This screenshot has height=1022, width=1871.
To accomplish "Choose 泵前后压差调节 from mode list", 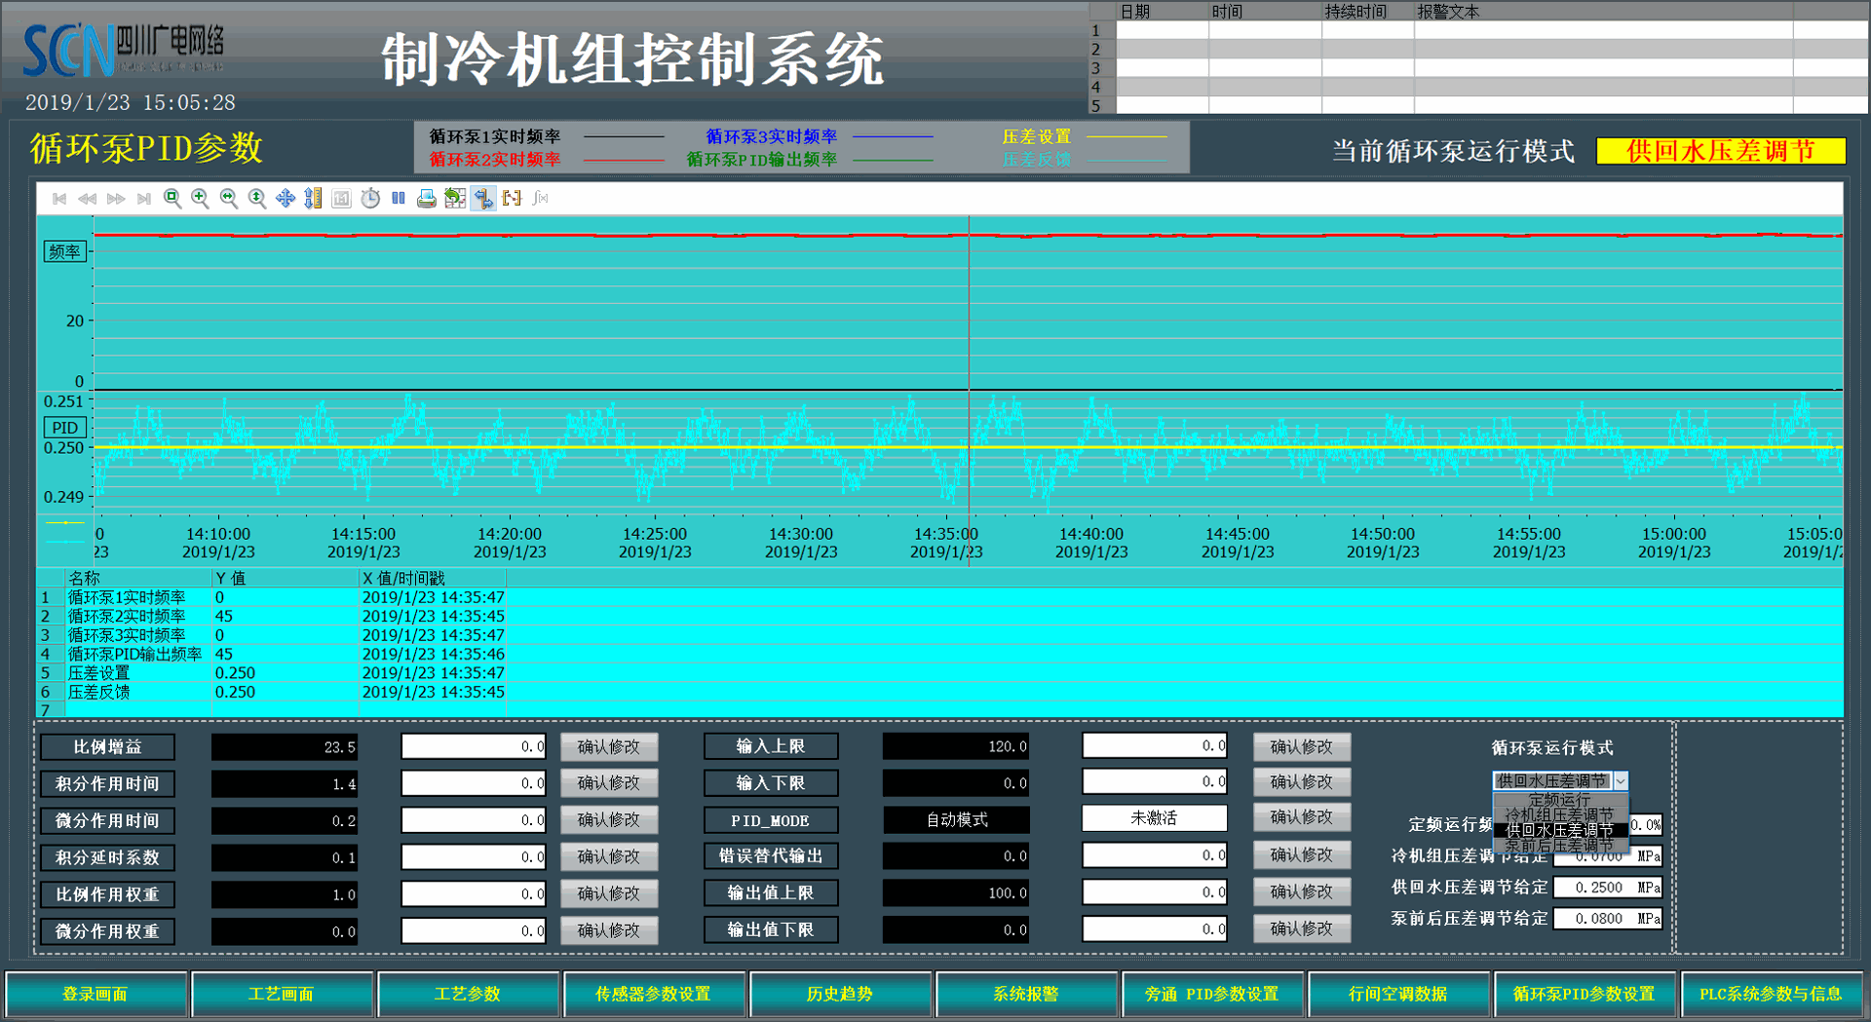I will (x=1559, y=846).
